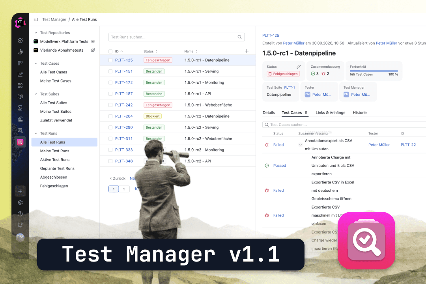The width and height of the screenshot is (426, 284).
Task: Click the plus icon in table header
Action: click(x=247, y=51)
